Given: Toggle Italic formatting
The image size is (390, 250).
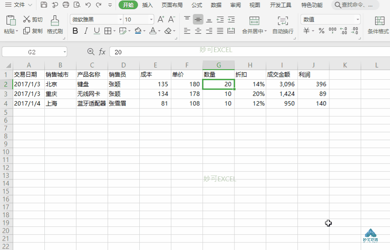Looking at the screenshot, I should click(86, 31).
